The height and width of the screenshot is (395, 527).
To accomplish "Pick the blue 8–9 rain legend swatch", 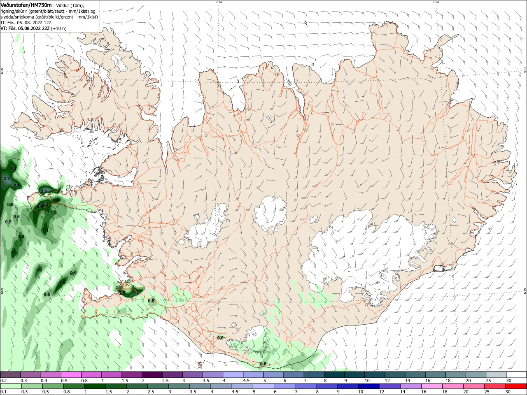I will point(326,386).
